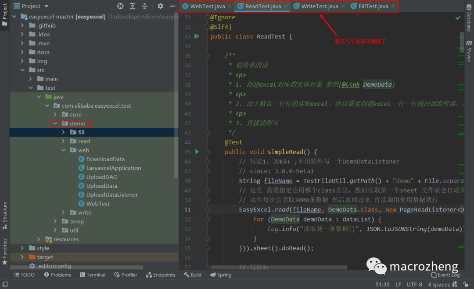Collapse the web package

tap(64, 150)
